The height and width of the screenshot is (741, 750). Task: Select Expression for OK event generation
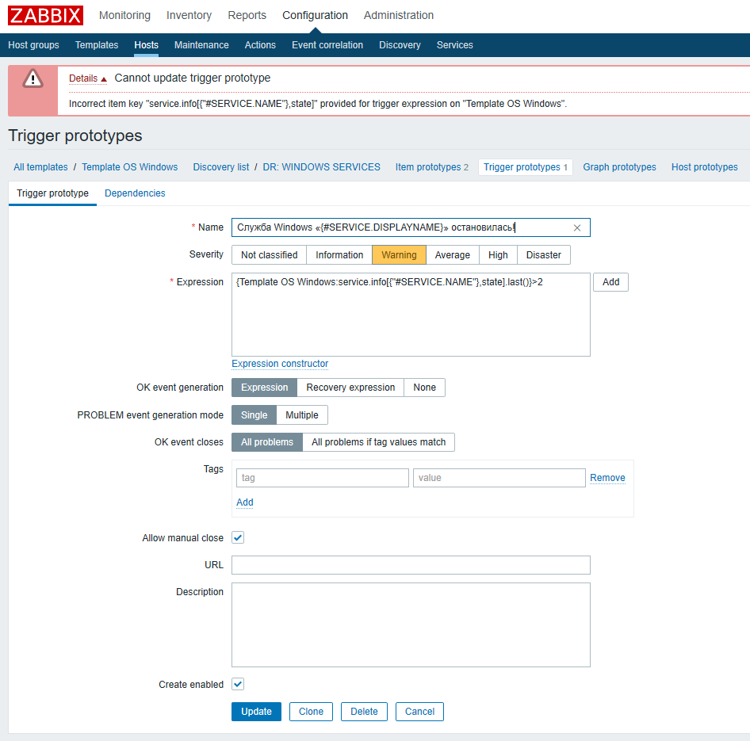[x=265, y=388]
